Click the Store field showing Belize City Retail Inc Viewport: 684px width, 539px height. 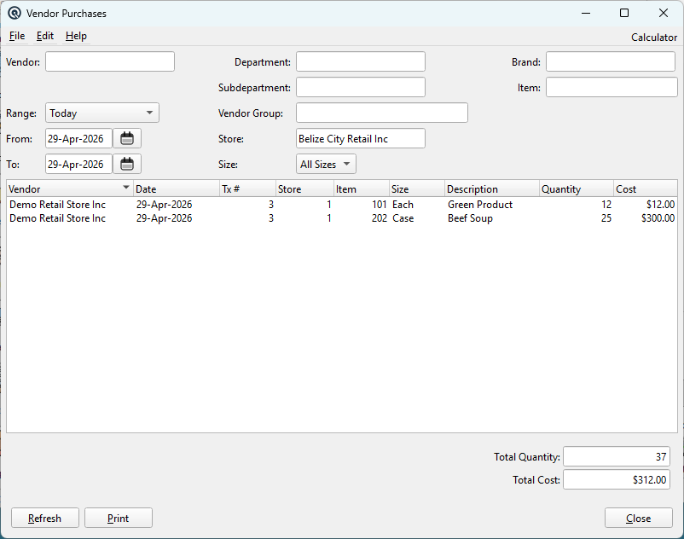click(361, 139)
